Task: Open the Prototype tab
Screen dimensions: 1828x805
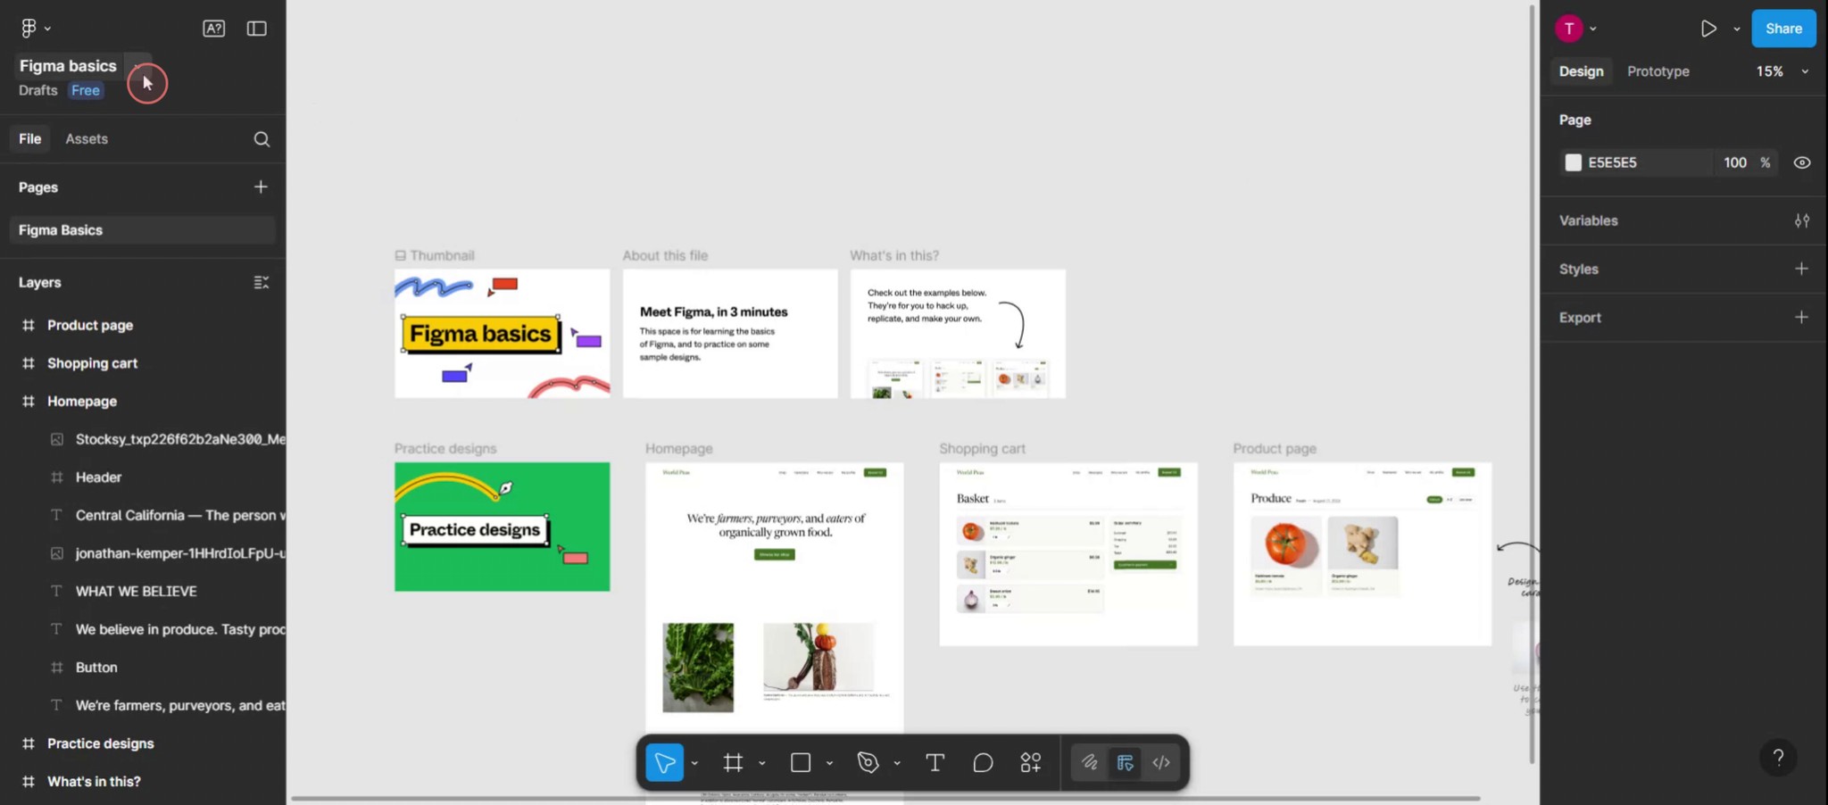Action: pos(1658,71)
